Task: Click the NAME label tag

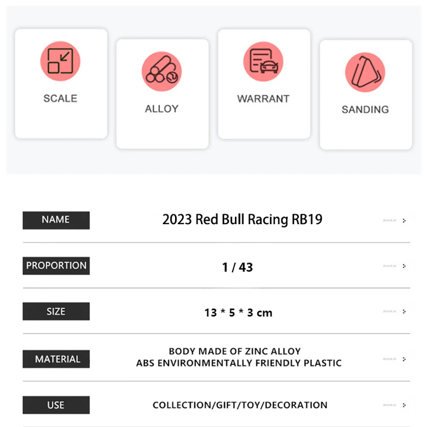Action: click(56, 220)
